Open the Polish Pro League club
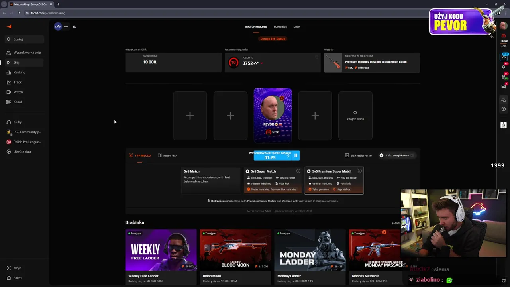 25,142
